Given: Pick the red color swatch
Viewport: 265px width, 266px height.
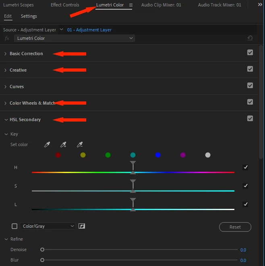Looking at the screenshot, I should point(58,155).
